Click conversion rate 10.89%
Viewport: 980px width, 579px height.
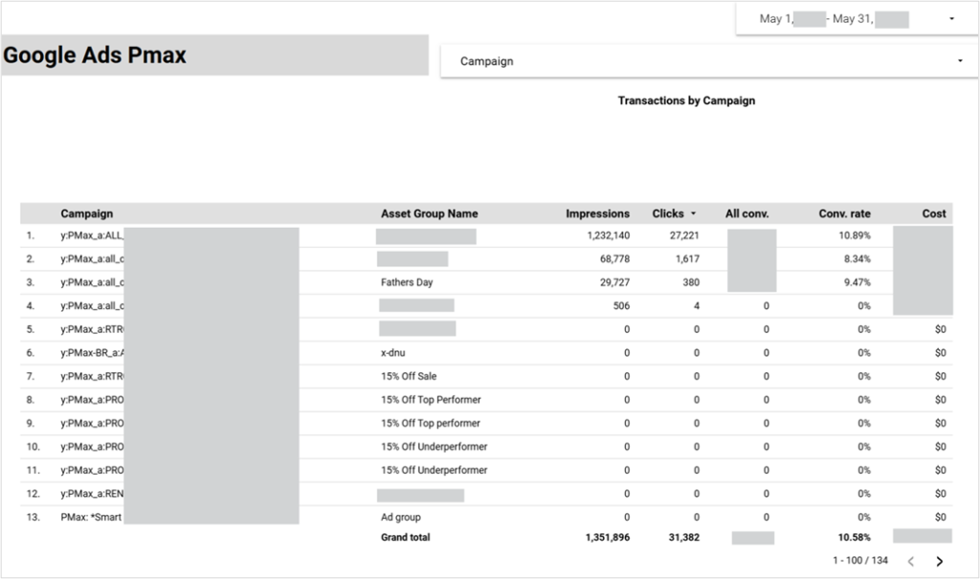855,235
